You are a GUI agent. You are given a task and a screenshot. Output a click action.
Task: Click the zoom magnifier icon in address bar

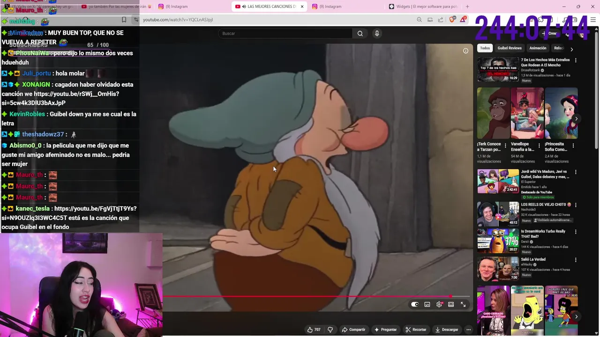click(419, 20)
